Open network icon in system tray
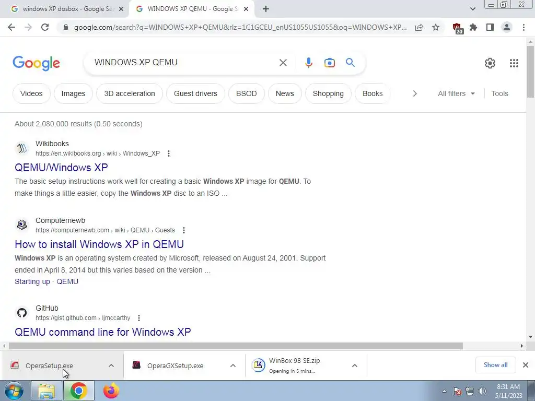The width and height of the screenshot is (535, 401). tap(470, 391)
